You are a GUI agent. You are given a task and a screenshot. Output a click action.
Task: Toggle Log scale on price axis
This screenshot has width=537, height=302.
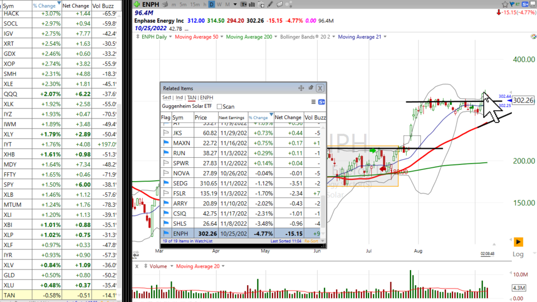518,254
